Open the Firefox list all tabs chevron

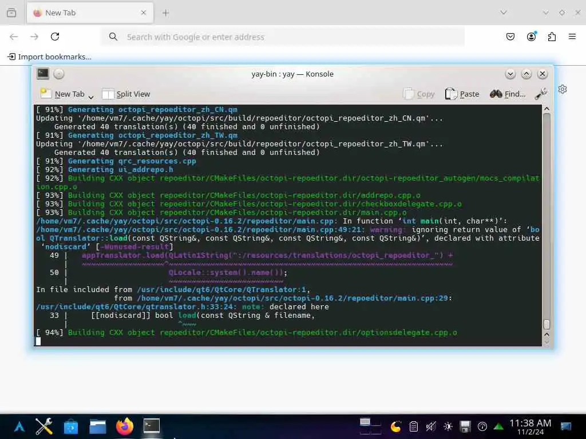tap(504, 13)
